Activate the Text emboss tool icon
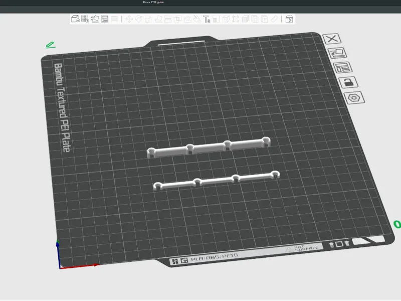Viewport: 401px width, 301px height. click(207, 19)
